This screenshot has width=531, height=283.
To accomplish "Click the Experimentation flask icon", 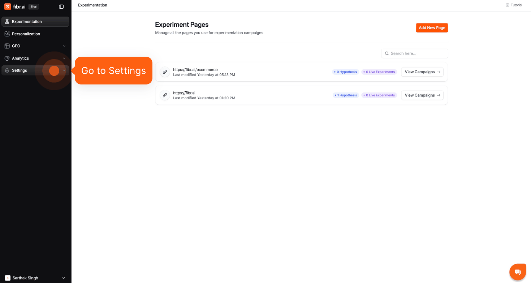I will [7, 22].
